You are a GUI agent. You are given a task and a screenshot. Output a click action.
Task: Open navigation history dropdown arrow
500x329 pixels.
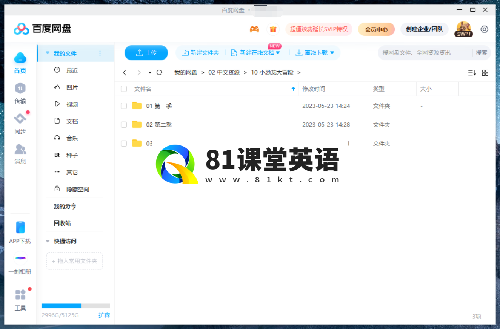150,72
